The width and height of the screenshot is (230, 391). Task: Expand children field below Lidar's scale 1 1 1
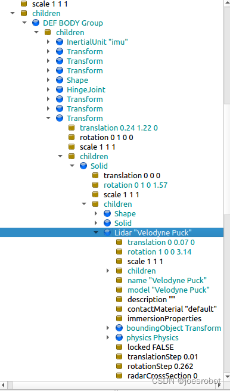[x=108, y=271]
